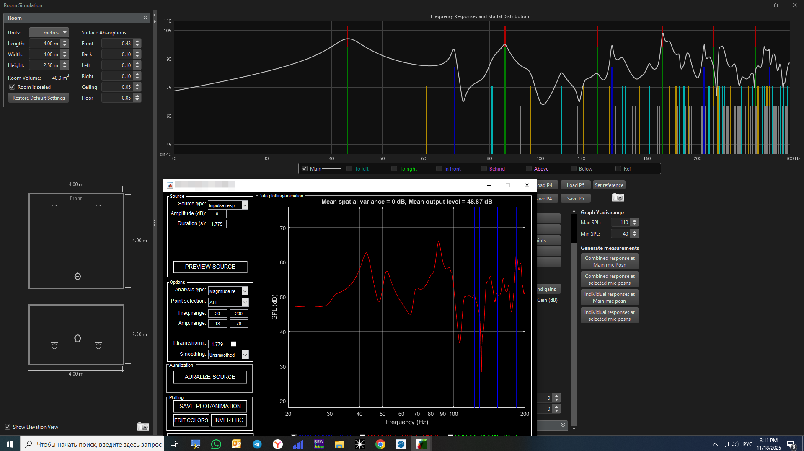Click the Duration input field
The height and width of the screenshot is (451, 804).
coord(217,224)
